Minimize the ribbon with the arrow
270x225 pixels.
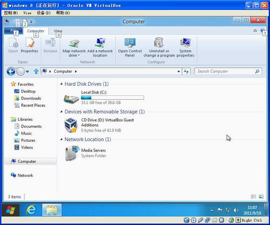click(255, 31)
